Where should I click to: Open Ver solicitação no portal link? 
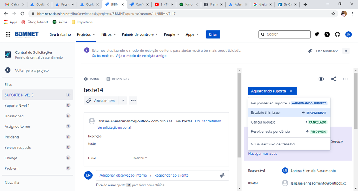tap(114, 127)
